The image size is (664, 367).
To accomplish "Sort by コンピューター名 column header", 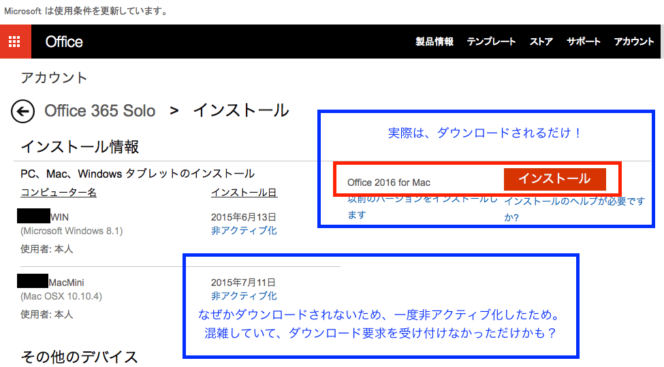I will [x=59, y=193].
